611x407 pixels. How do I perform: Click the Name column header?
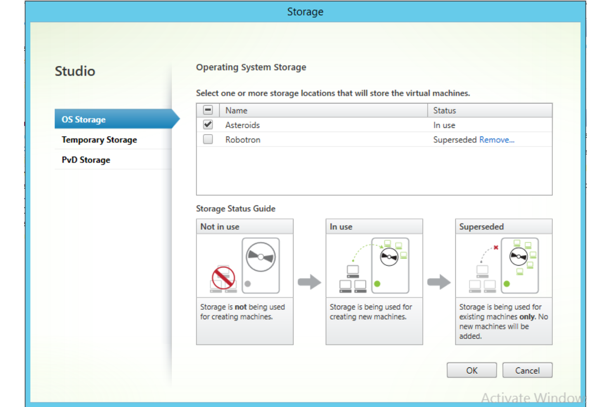[236, 110]
